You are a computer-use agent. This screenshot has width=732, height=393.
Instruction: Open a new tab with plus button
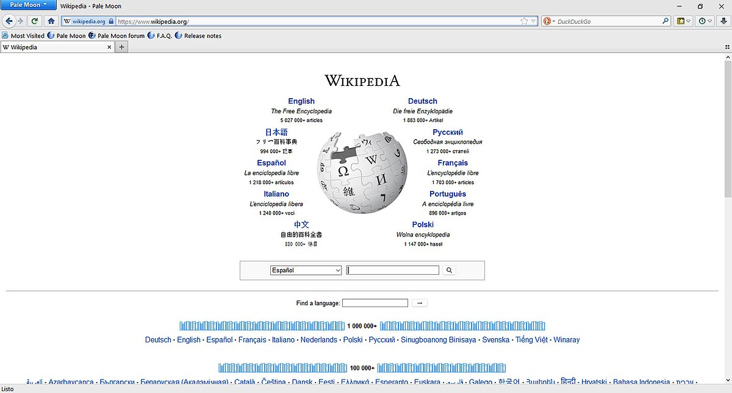[x=122, y=47]
